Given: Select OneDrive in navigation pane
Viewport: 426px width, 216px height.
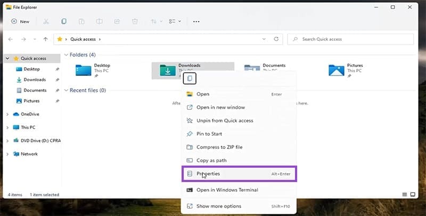Looking at the screenshot, I should tap(30, 114).
